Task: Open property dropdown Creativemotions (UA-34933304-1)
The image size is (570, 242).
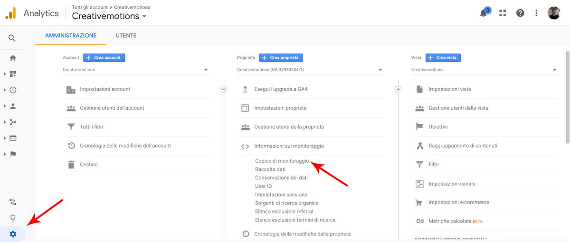Action: coord(310,70)
